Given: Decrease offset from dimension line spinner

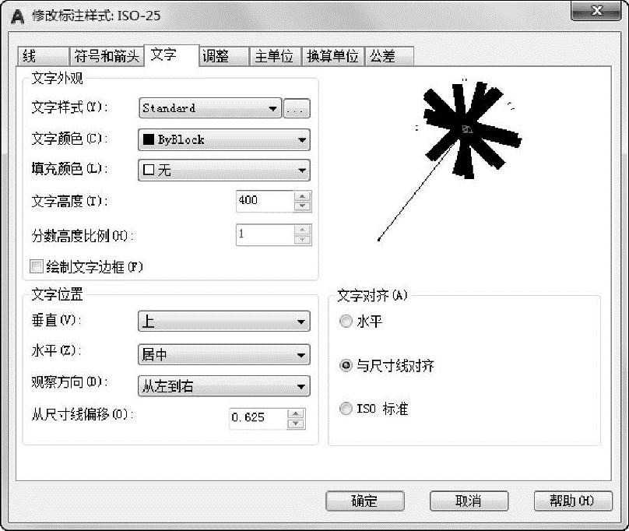Looking at the screenshot, I should 296,424.
